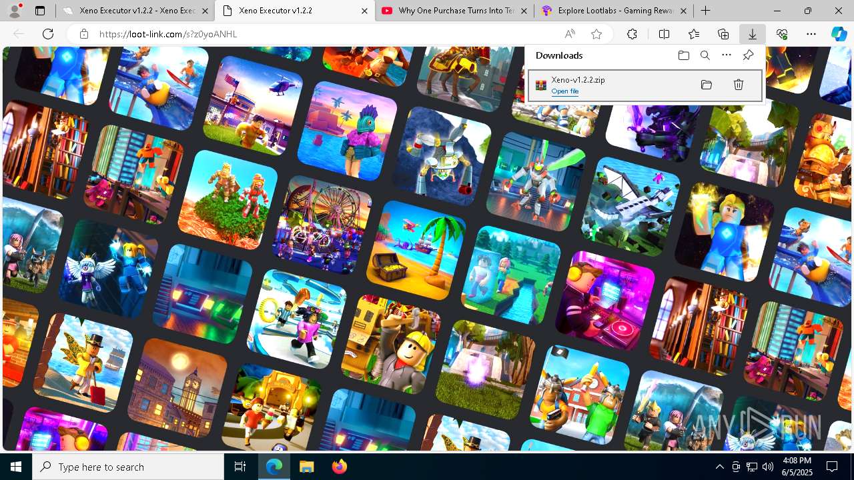Activate Read aloud icon in address bar

(x=570, y=34)
